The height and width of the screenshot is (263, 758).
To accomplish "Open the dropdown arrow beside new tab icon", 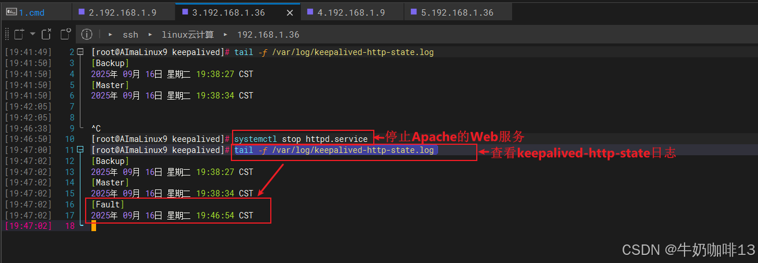I will pyautogui.click(x=32, y=35).
